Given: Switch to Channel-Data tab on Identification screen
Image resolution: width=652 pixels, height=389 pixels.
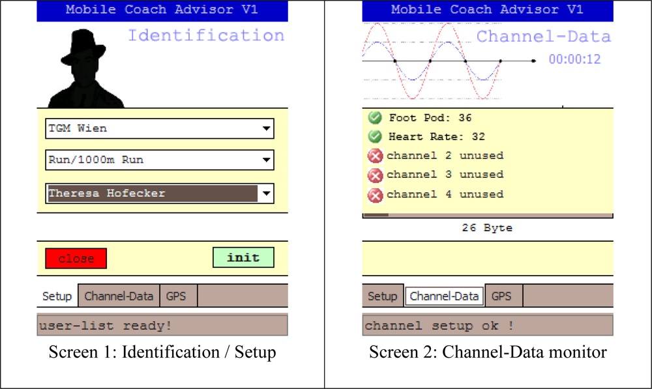Looking at the screenshot, I should (x=119, y=296).
